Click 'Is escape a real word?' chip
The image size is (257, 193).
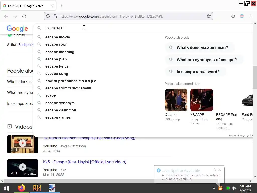click(195, 72)
